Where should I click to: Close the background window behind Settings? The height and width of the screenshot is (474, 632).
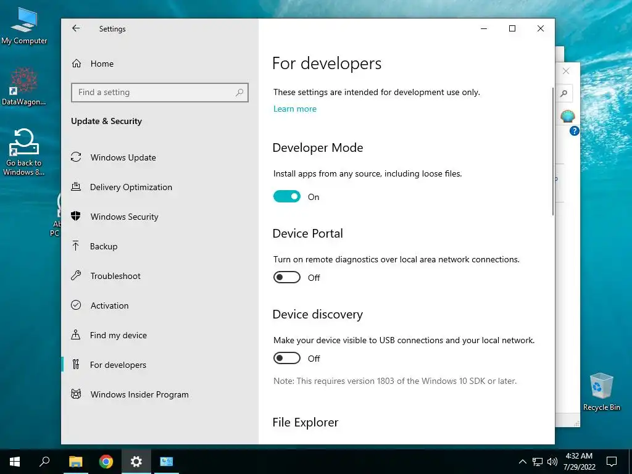pos(566,72)
